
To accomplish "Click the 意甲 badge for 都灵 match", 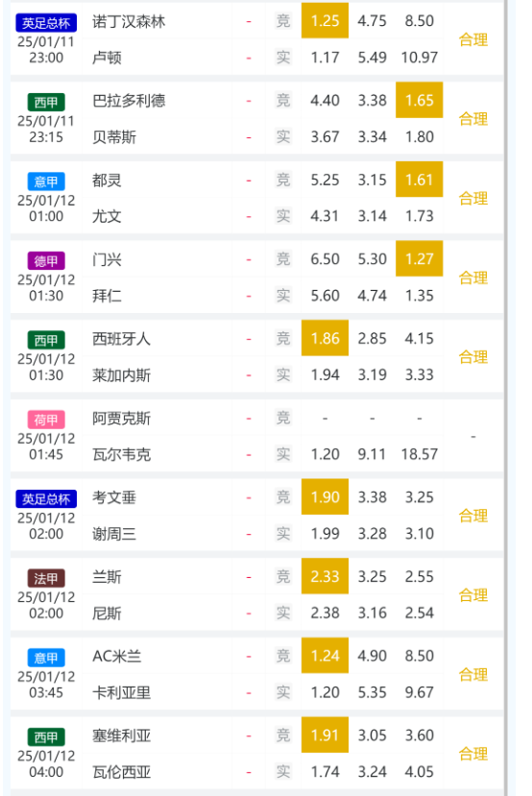I will click(46, 181).
